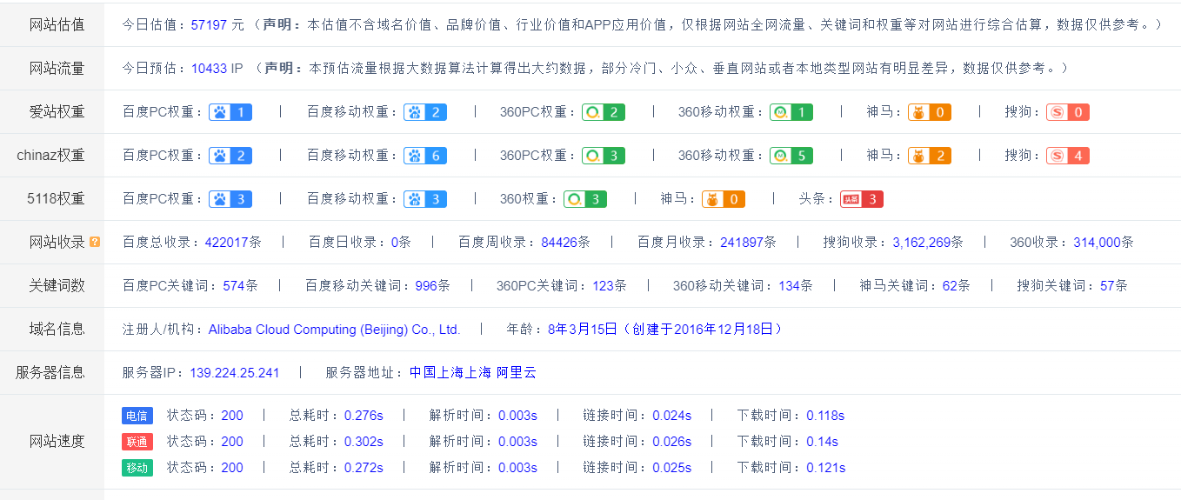This screenshot has width=1181, height=500.
Task: Click Baidu PC weight badge in 爱站权重 row
Action: click(230, 112)
